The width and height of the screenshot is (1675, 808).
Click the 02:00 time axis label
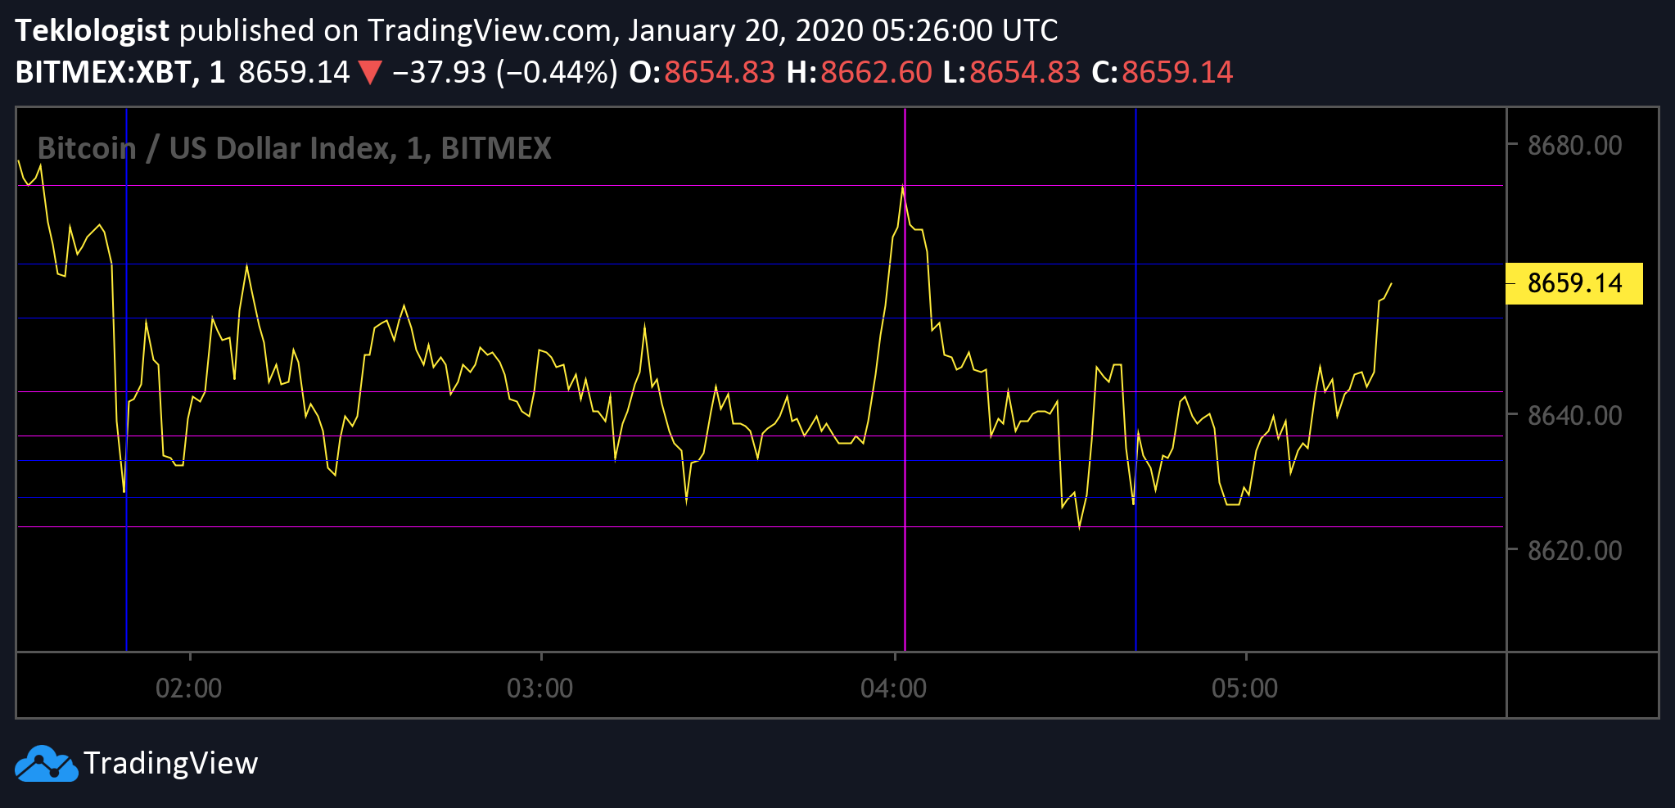(189, 688)
